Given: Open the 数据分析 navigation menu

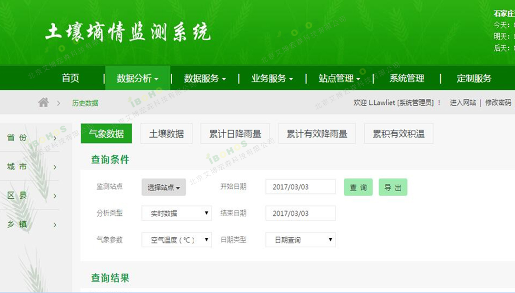Looking at the screenshot, I should coord(137,79).
